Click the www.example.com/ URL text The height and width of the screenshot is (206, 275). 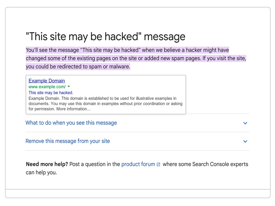[x=47, y=87]
